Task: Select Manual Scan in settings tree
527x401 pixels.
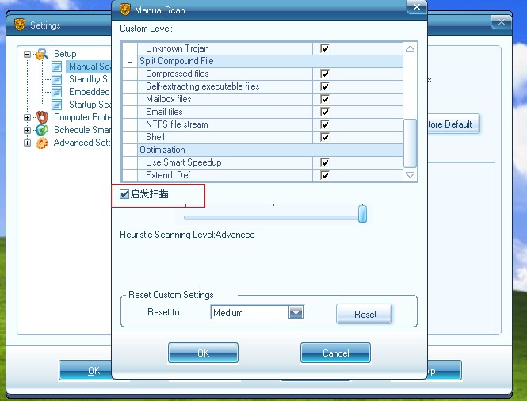Action: coord(90,67)
